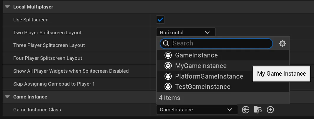Focus the class Search text field
Image resolution: width=314 pixels, height=119 pixels.
[x=221, y=43]
